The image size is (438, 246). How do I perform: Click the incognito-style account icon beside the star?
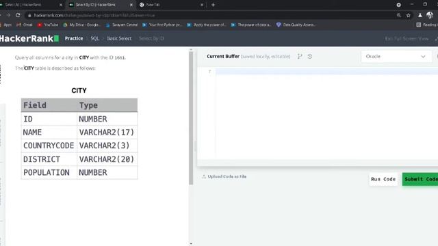[x=420, y=15]
